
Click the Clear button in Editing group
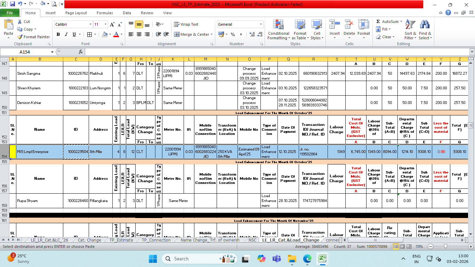(x=386, y=37)
